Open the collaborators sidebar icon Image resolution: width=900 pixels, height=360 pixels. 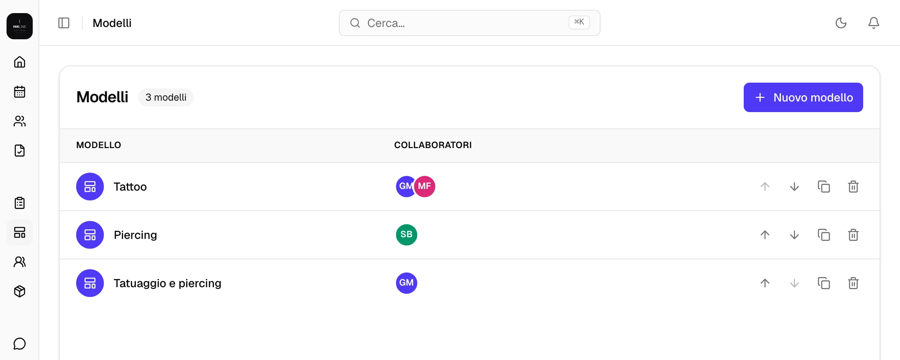point(20,262)
